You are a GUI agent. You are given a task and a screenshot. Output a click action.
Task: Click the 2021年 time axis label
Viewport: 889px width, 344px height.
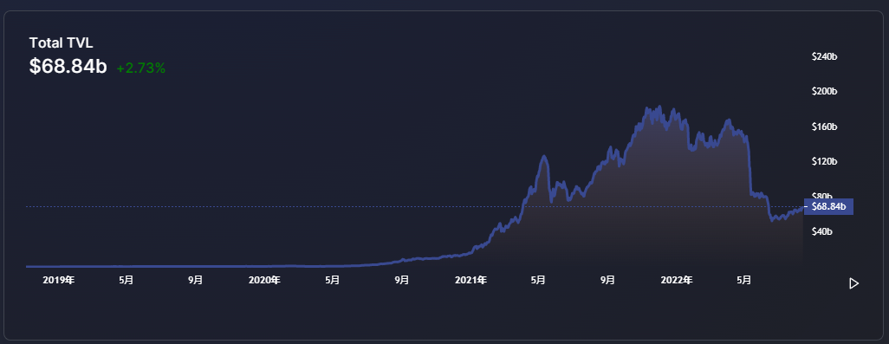[x=470, y=280]
